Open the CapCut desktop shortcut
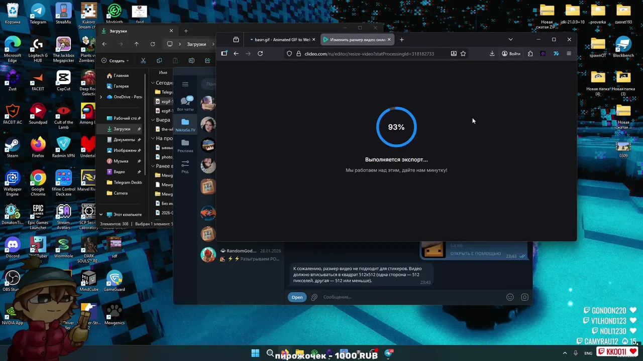This screenshot has width=643, height=361. [x=63, y=80]
